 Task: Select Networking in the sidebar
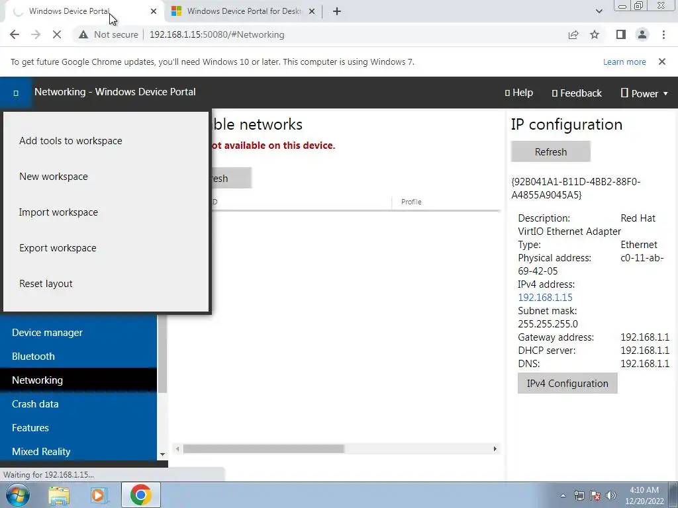pos(78,380)
